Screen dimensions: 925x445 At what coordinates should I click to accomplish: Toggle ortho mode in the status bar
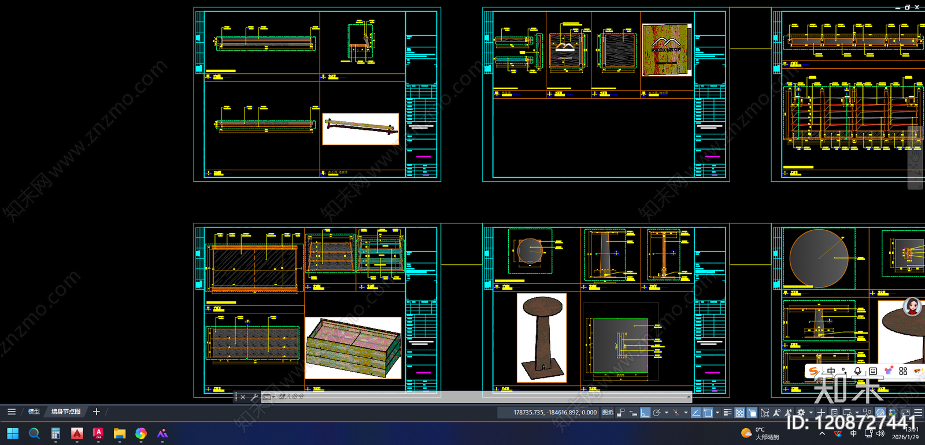pyautogui.click(x=645, y=413)
